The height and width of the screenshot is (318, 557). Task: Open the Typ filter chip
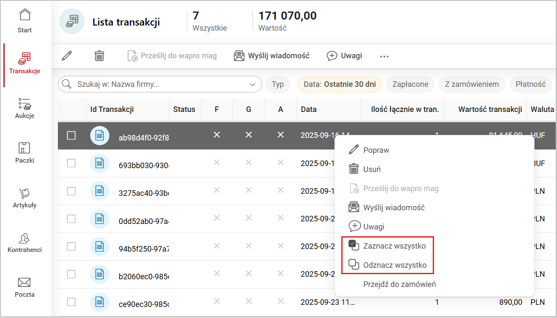[x=277, y=84]
